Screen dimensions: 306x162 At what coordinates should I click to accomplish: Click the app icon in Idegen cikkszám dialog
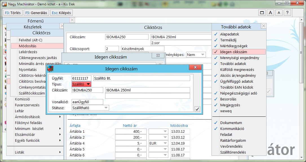50,69
